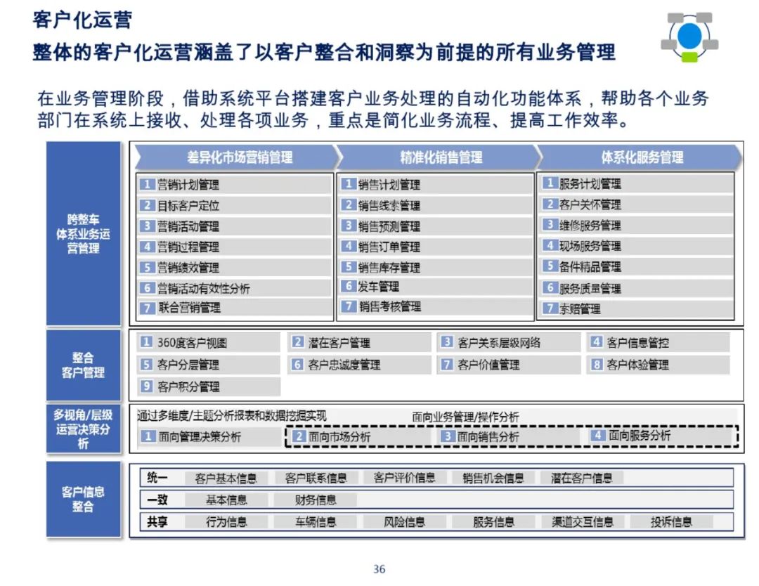Pick the 现场服务管理 item
759x586 pixels.
(x=637, y=246)
